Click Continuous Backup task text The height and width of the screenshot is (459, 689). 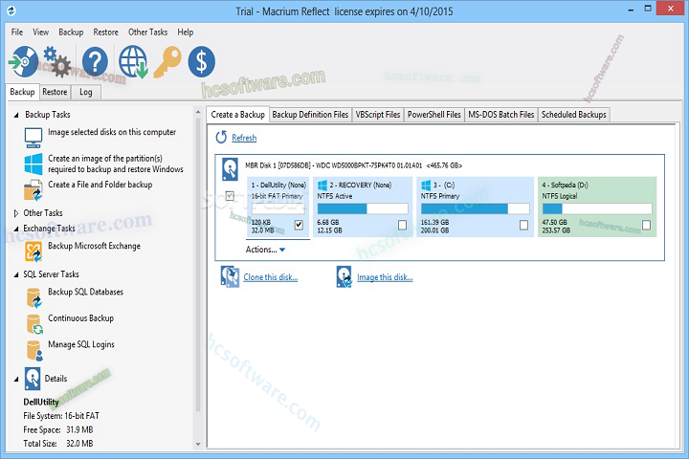coord(80,318)
